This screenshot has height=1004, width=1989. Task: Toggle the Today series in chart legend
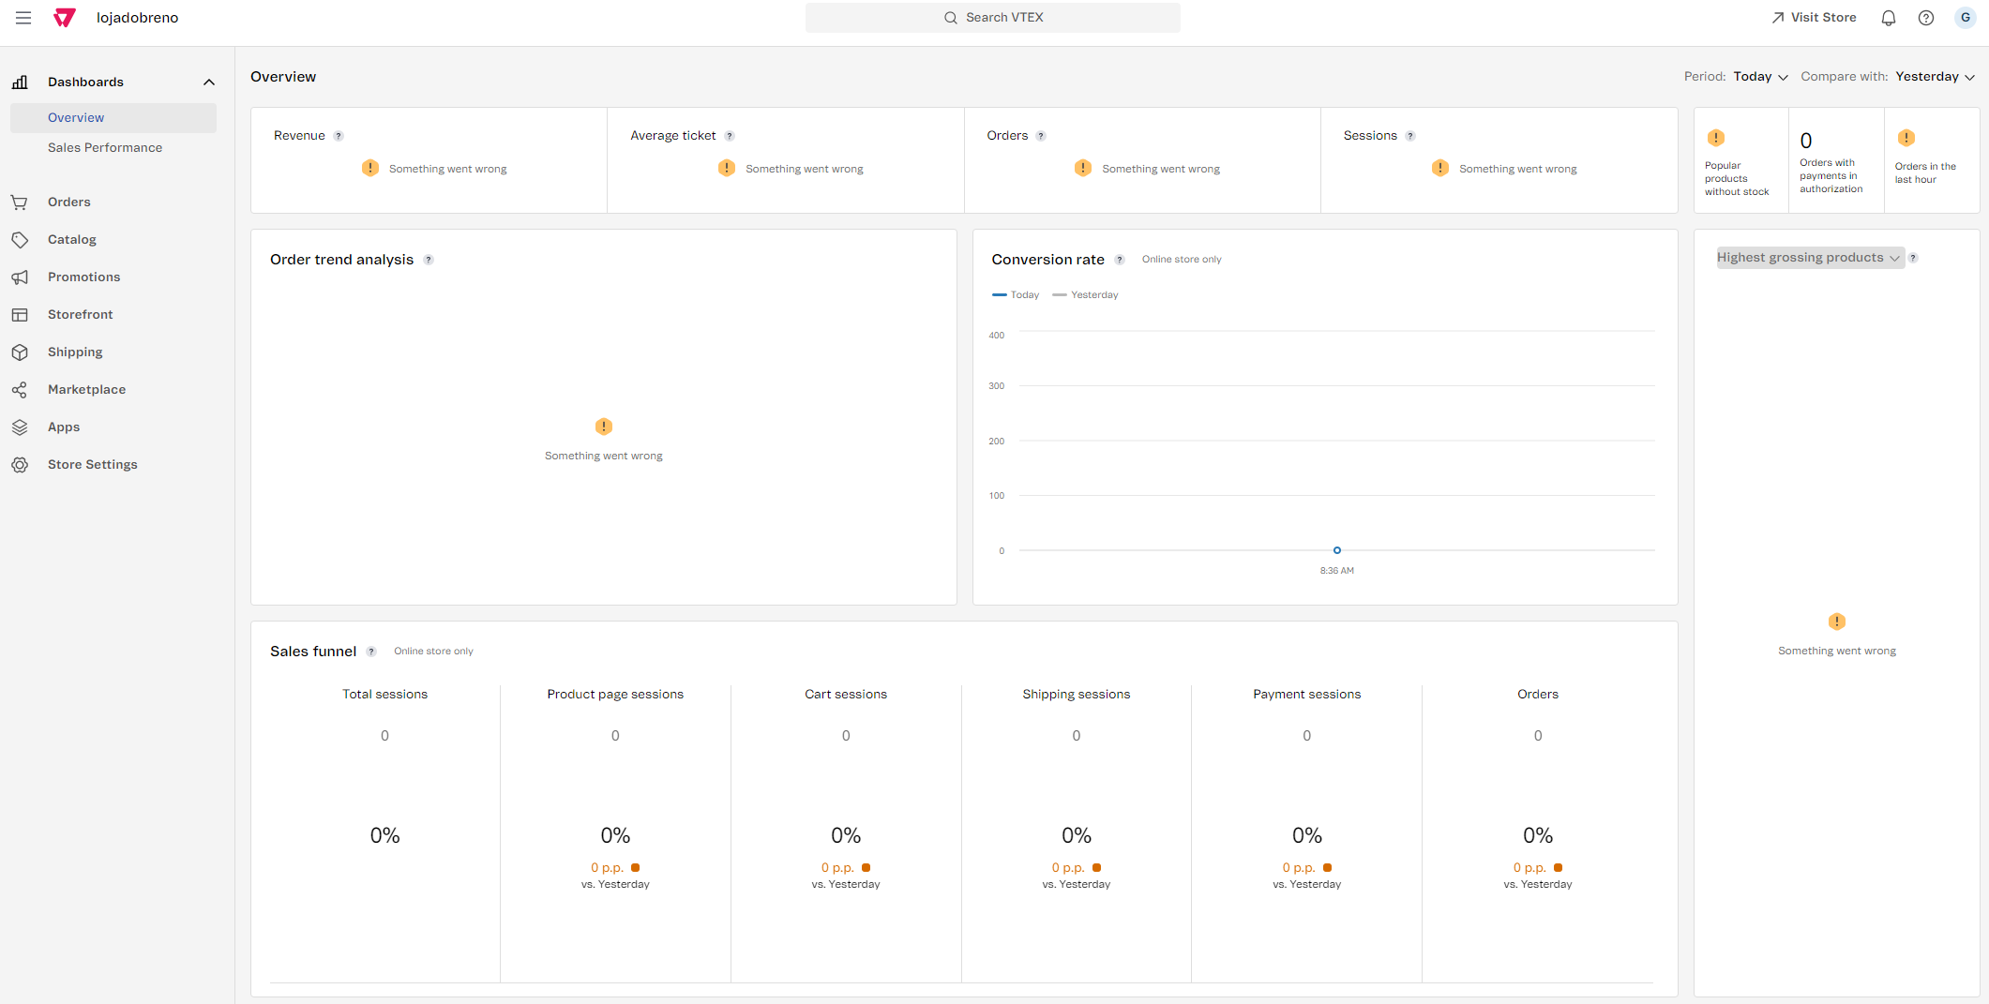(x=1016, y=295)
